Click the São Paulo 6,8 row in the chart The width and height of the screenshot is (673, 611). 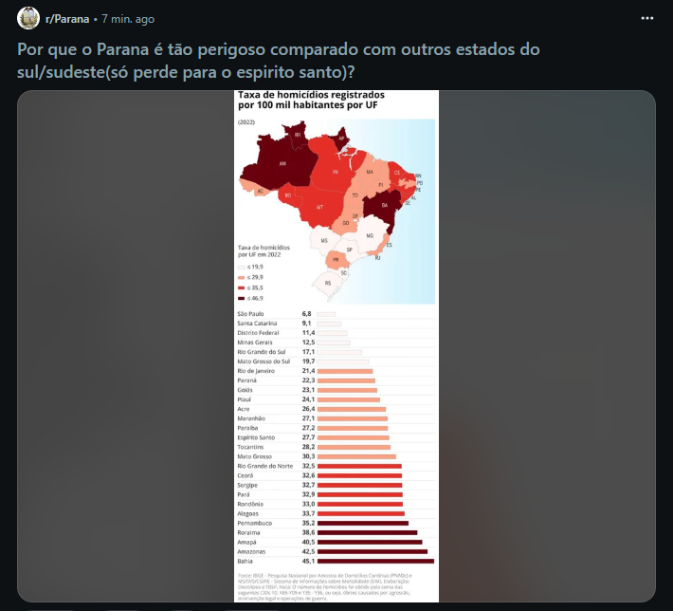tap(336, 314)
